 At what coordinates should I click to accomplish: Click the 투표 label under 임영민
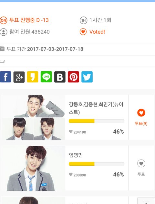[x=141, y=174]
